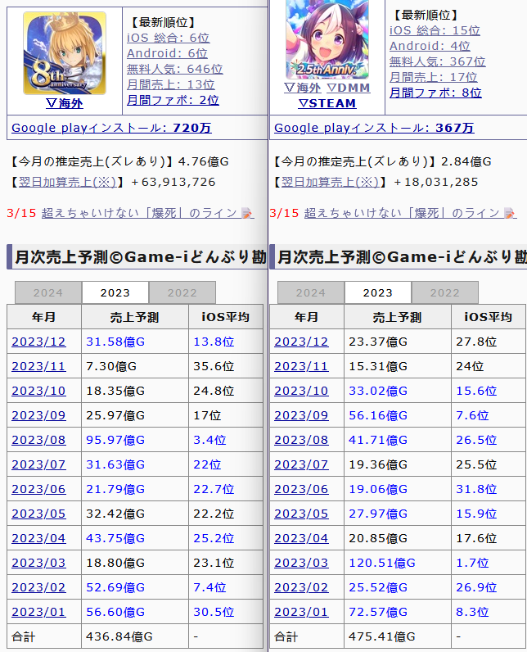
Task: Open 2023/09 in the right table
Action: tap(301, 415)
